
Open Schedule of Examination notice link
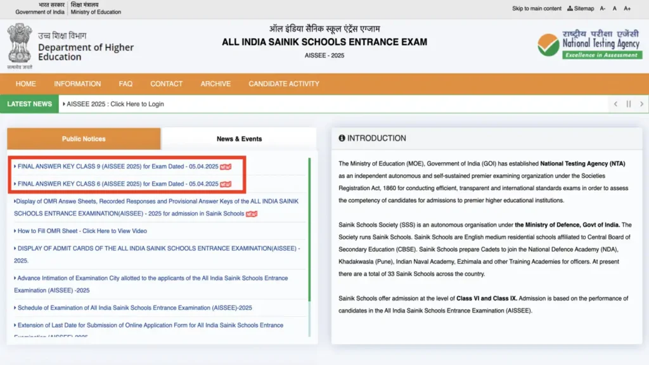point(134,308)
